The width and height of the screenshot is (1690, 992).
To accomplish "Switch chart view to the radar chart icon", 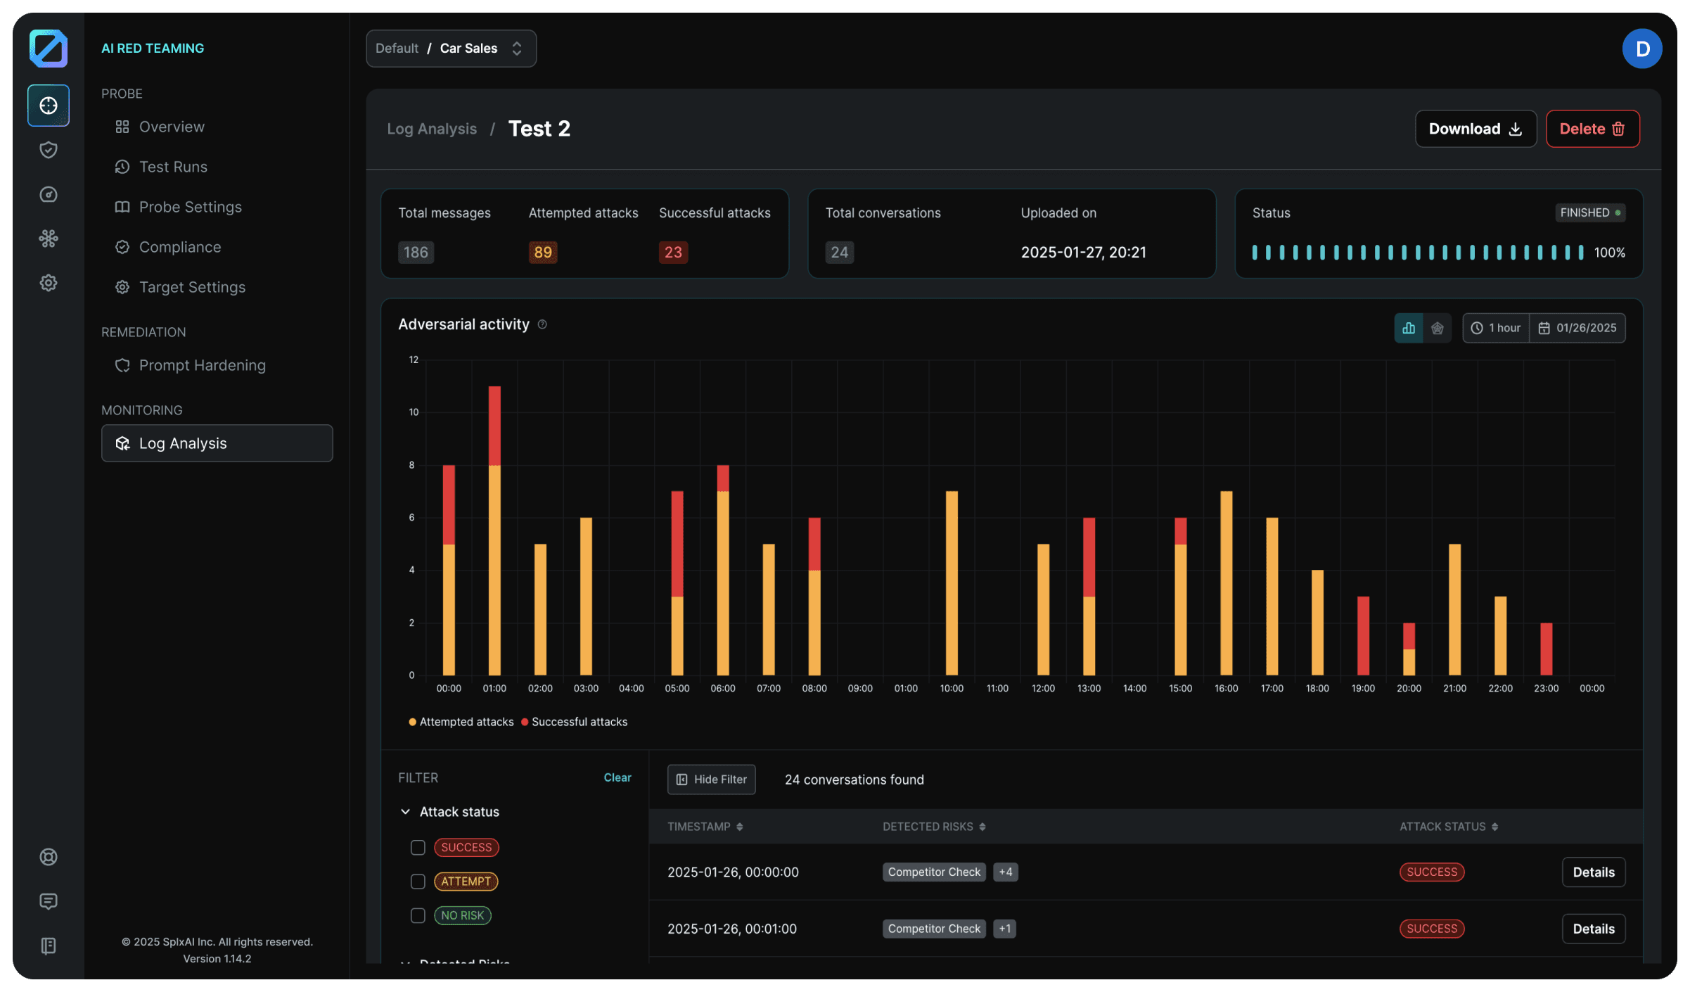I will click(1437, 328).
